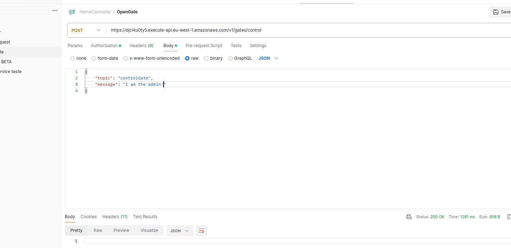
Task: Choose x-www-form-urlencoded body format
Action: pyautogui.click(x=126, y=58)
